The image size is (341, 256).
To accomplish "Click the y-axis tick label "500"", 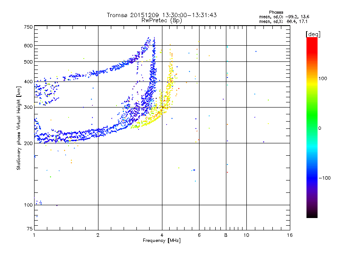I will (29, 62).
